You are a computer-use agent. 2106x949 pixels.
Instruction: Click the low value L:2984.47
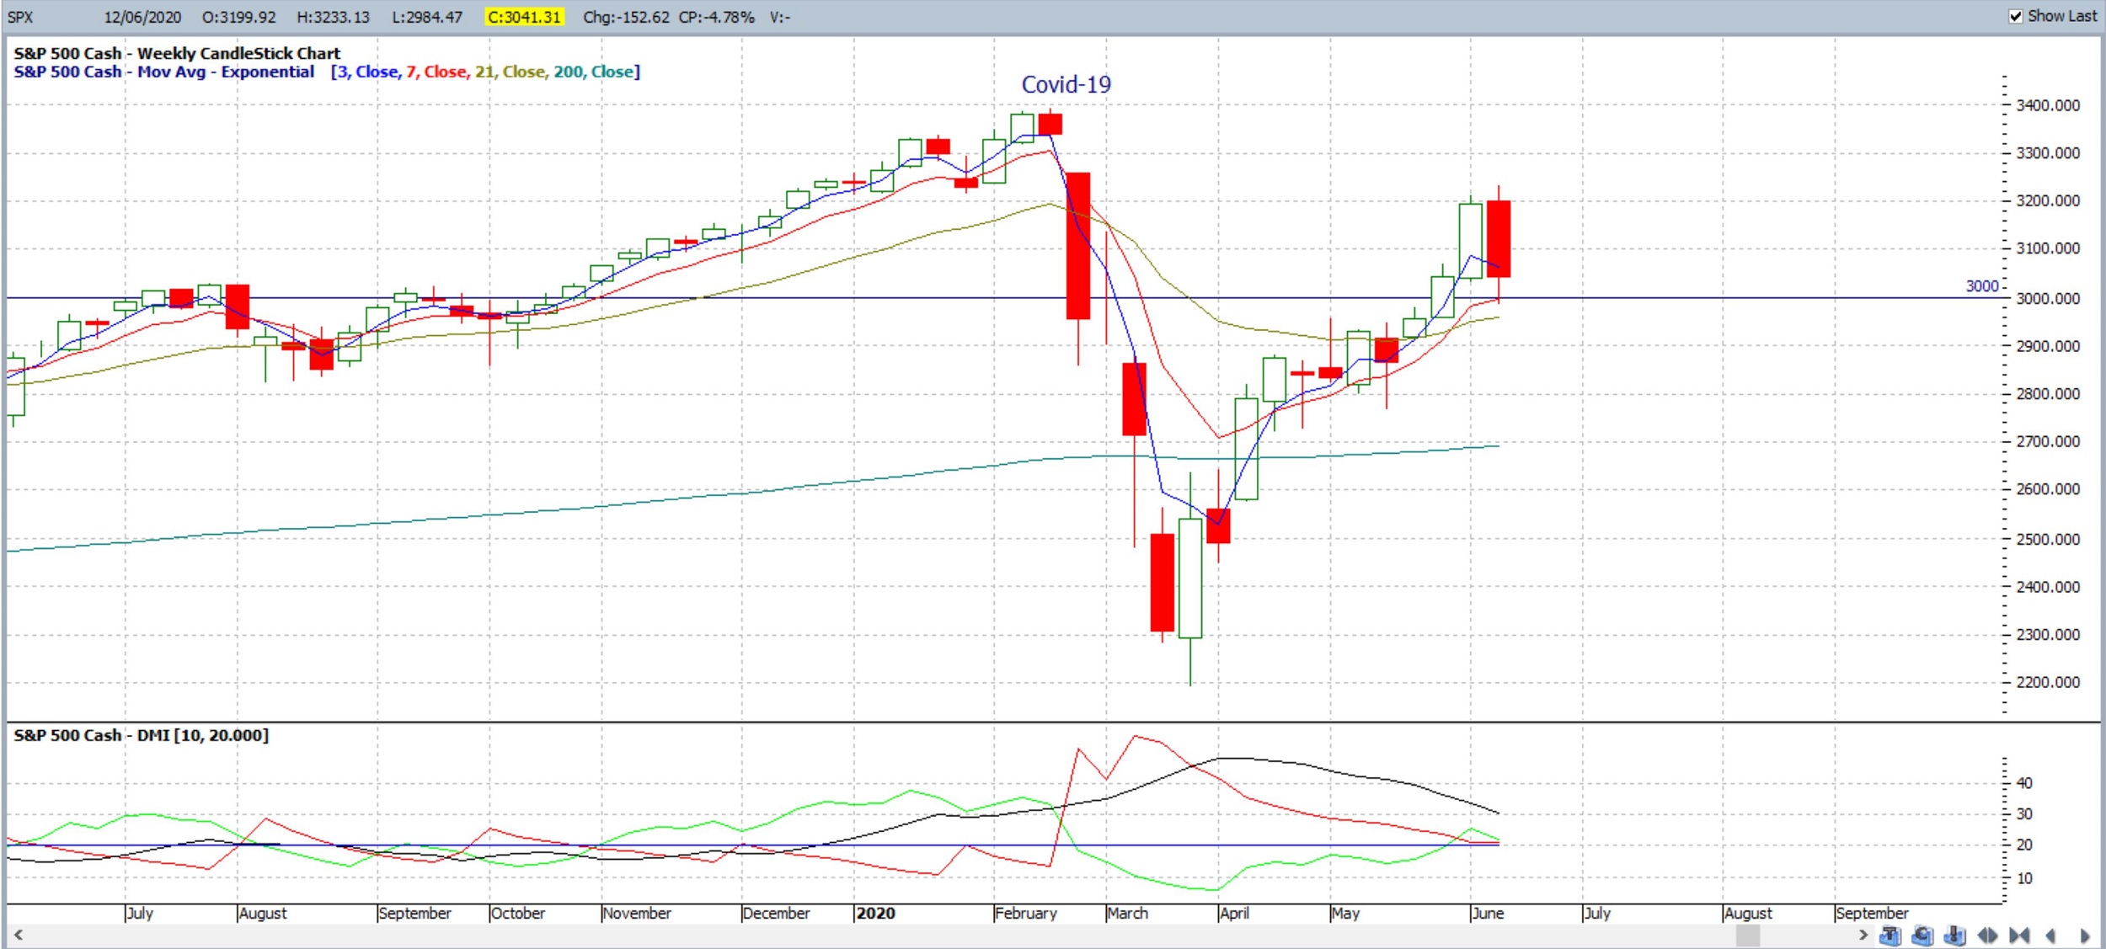[x=427, y=18]
